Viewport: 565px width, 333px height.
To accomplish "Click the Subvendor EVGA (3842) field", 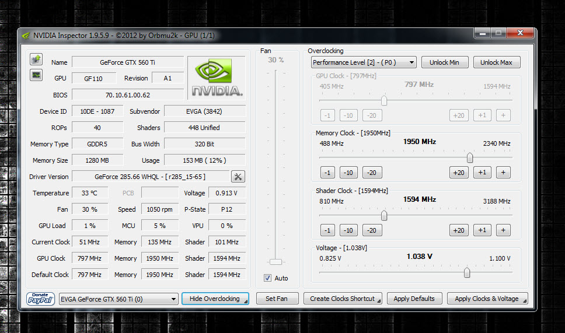I will pos(205,111).
